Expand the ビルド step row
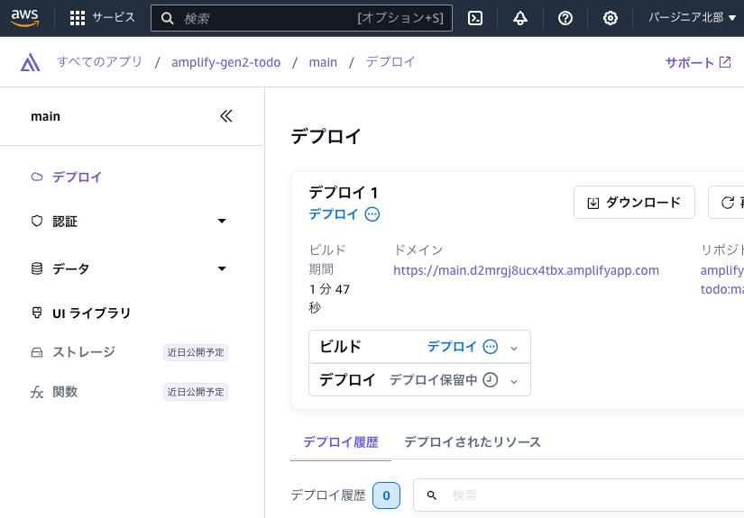The image size is (744, 518). pos(514,349)
